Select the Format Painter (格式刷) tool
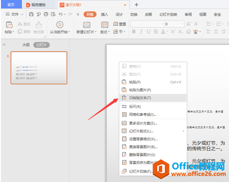The height and width of the screenshot is (182, 229). (x=38, y=28)
